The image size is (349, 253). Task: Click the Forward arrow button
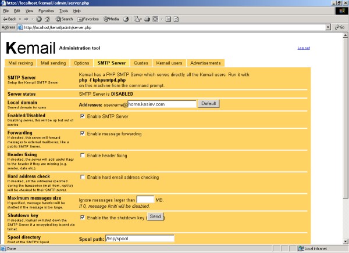(x=26, y=19)
